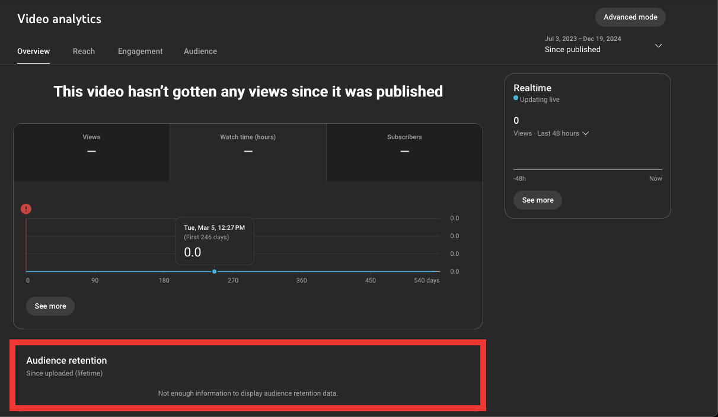
Task: Open the Watch time (hours) metric card
Action: [x=248, y=151]
